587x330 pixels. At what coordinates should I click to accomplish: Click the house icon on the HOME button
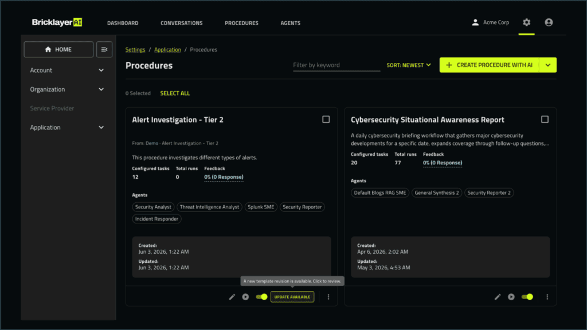click(48, 49)
